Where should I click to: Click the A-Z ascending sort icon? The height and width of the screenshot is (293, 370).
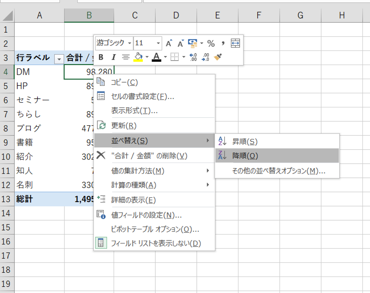pos(222,141)
